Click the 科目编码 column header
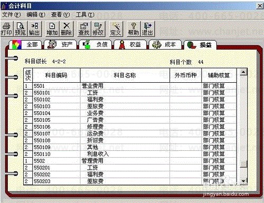 pyautogui.click(x=56, y=75)
